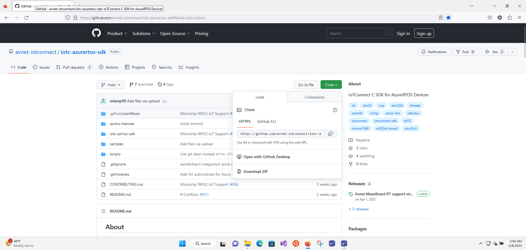The width and height of the screenshot is (526, 250).
Task: Open star lists dropdown arrow
Action: 513,52
